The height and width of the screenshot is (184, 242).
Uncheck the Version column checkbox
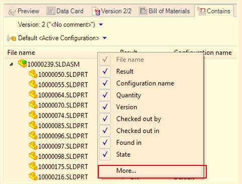point(105,107)
